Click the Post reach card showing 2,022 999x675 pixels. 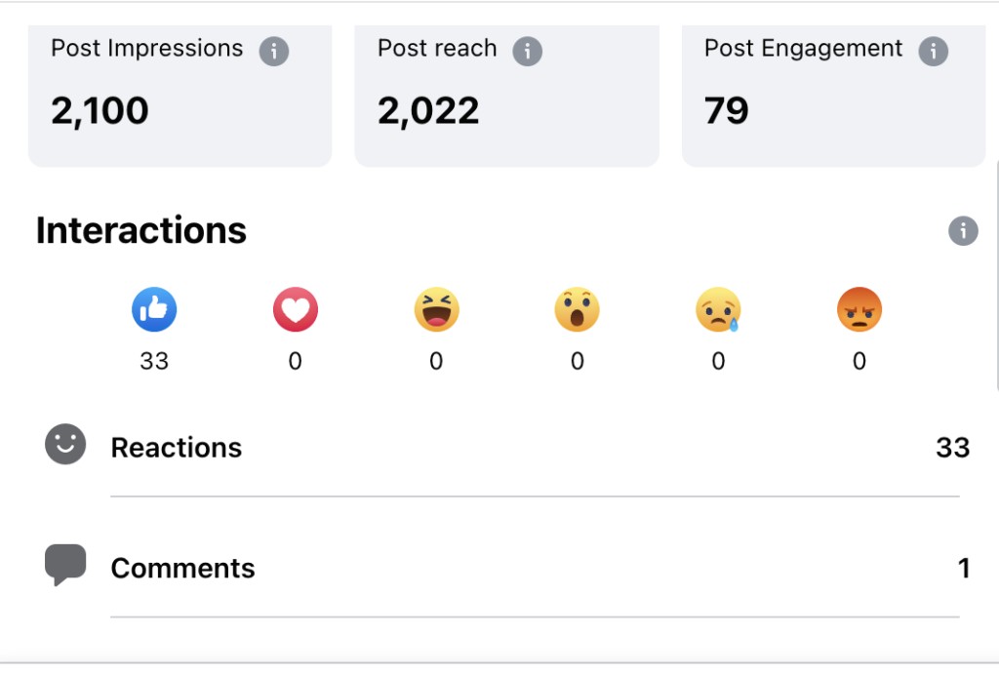tap(507, 96)
